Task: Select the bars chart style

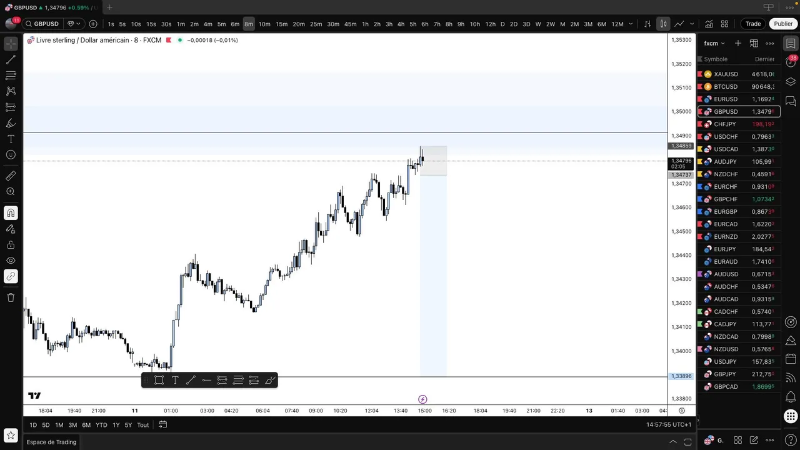Action: point(647,24)
